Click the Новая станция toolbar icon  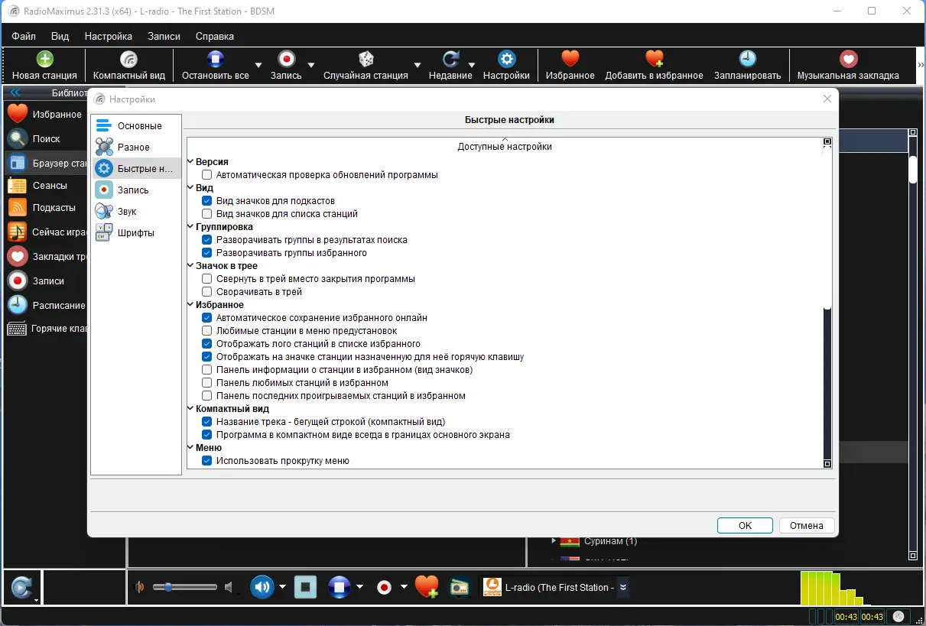click(x=44, y=60)
